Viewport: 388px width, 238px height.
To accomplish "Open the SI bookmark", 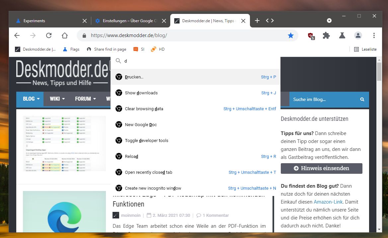I will [139, 49].
